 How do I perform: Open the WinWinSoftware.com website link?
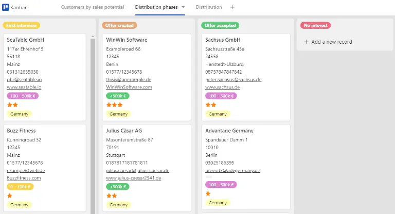(x=129, y=87)
